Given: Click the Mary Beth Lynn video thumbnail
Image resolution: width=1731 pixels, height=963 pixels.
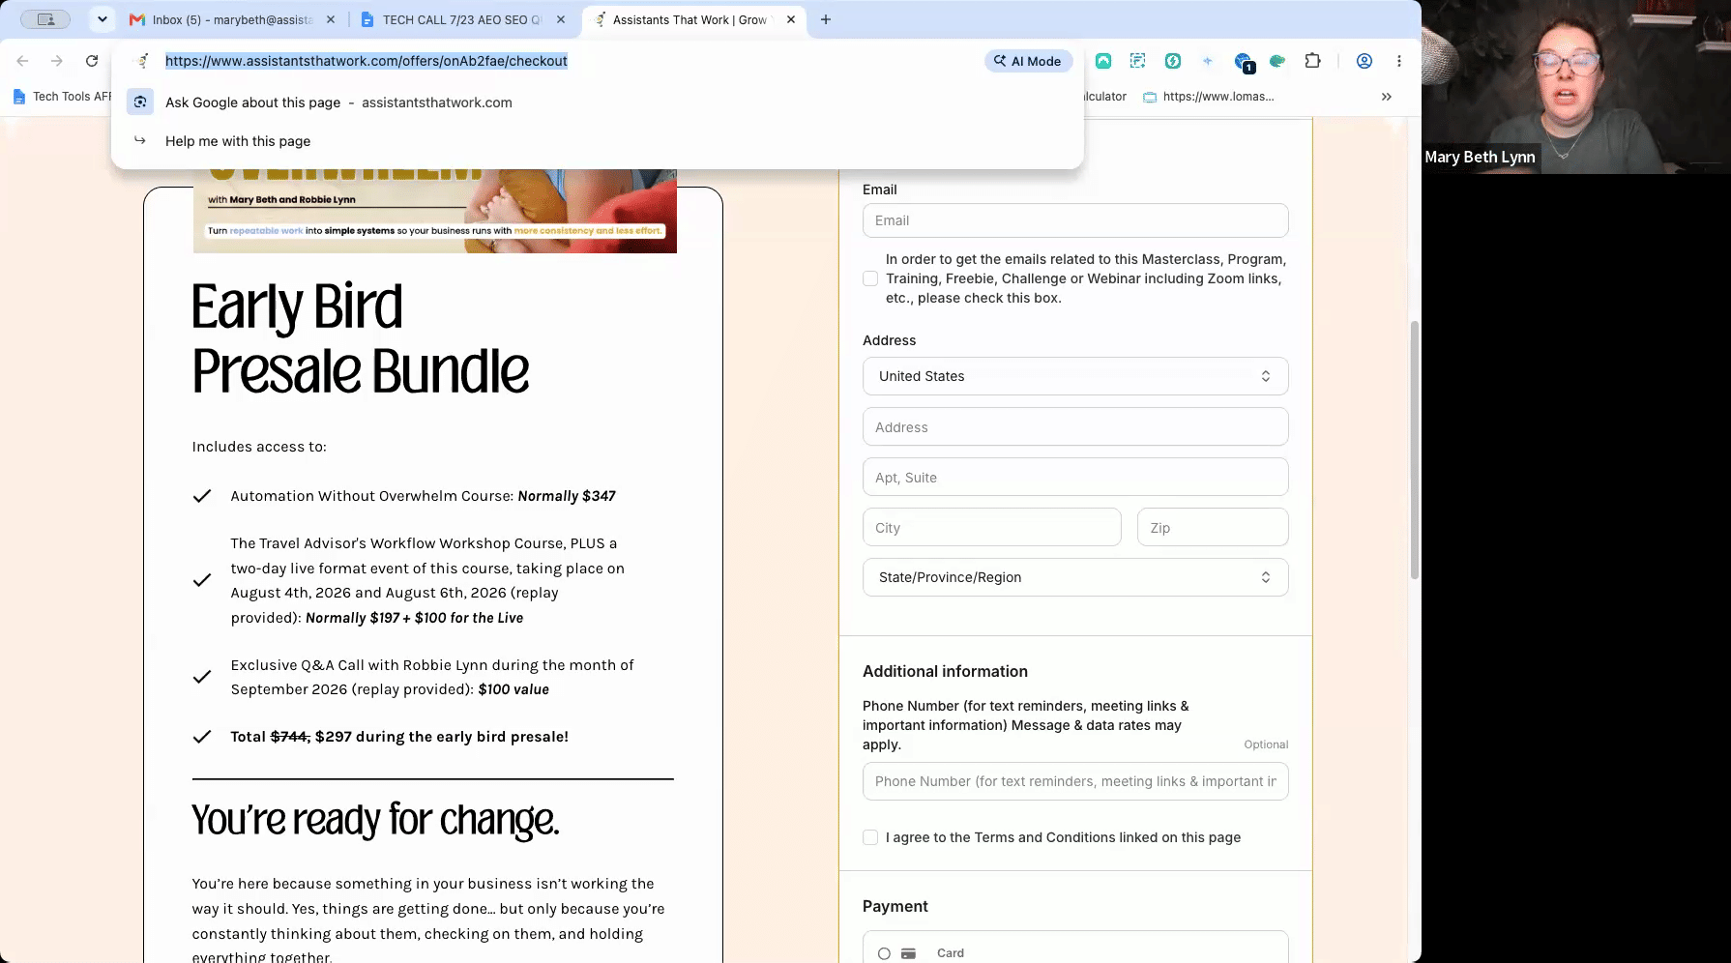Looking at the screenshot, I should coord(1576,87).
